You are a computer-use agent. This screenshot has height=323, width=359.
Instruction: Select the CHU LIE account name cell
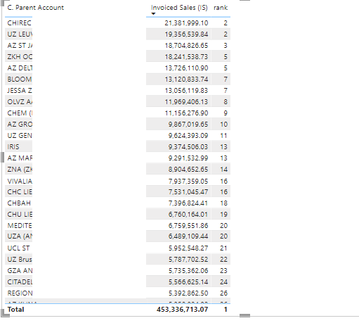click(x=20, y=215)
